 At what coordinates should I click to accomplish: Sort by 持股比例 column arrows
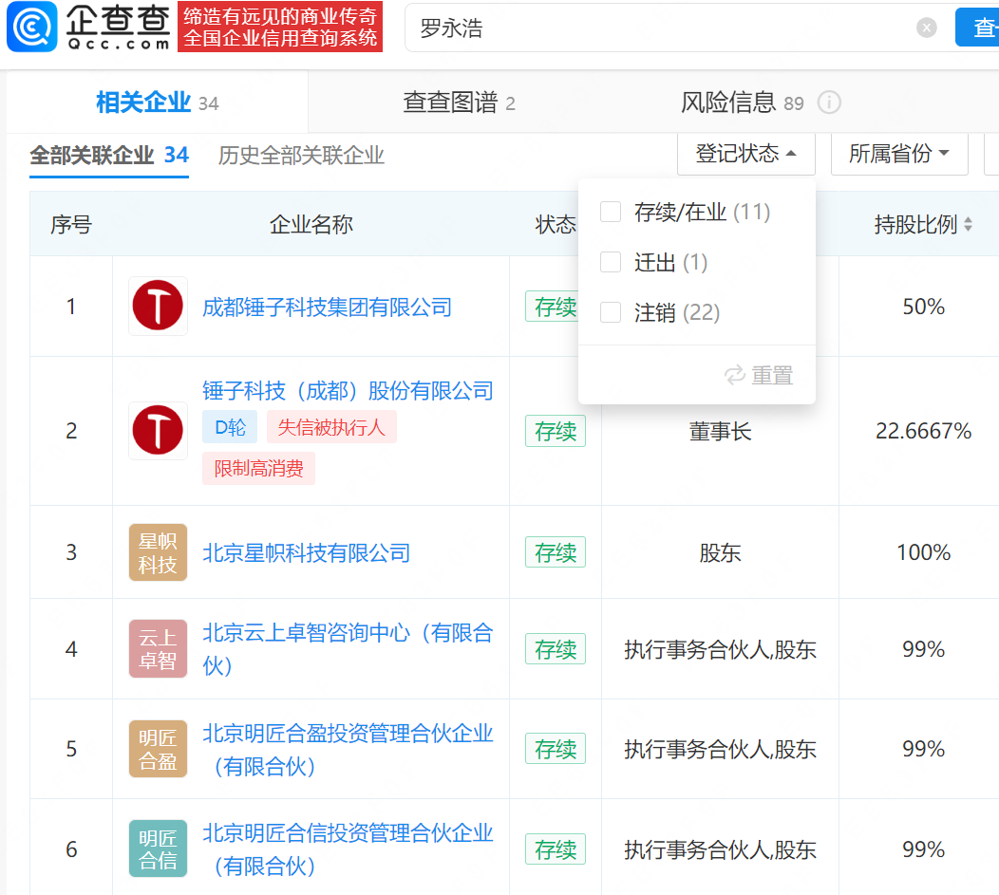tap(969, 225)
